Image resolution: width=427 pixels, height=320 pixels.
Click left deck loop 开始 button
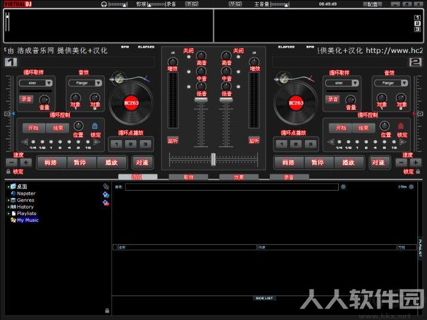pyautogui.click(x=33, y=128)
